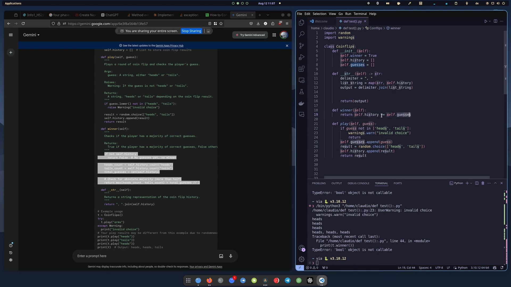Open editor More Actions ellipsis
The image size is (511, 287).
click(x=502, y=21)
